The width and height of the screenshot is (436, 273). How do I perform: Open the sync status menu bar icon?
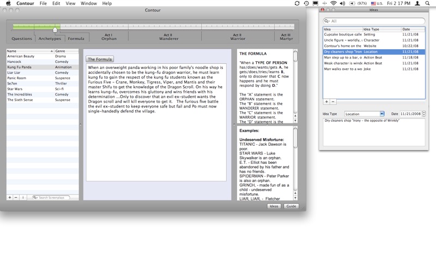[297, 3]
